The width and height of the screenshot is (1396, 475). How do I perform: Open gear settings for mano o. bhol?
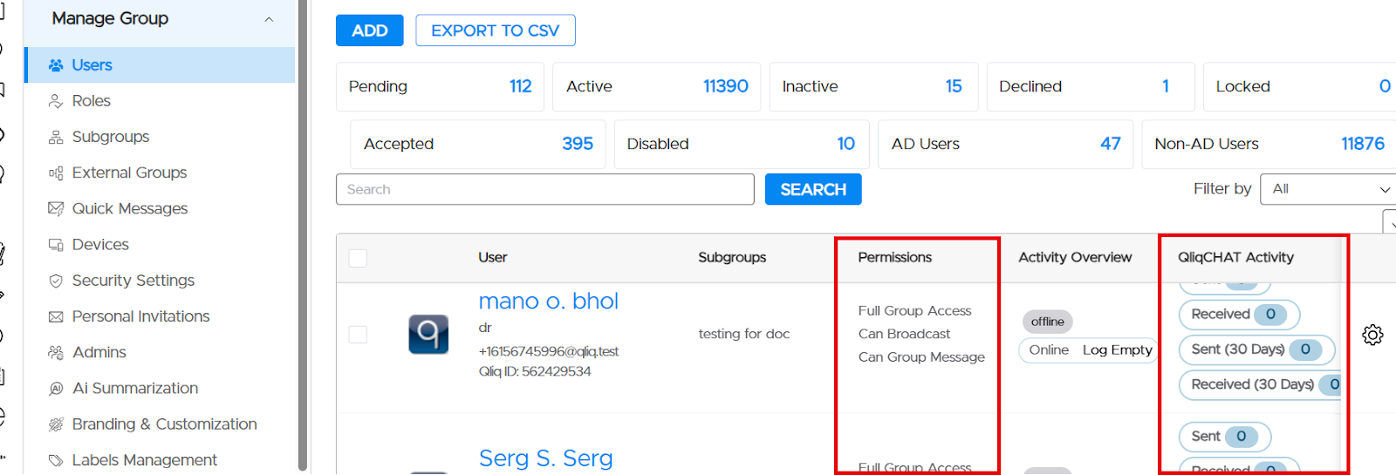click(x=1372, y=335)
